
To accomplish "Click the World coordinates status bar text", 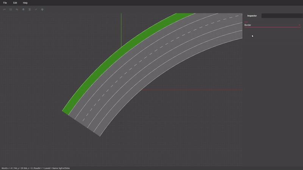I will pyautogui.click(x=36, y=168).
